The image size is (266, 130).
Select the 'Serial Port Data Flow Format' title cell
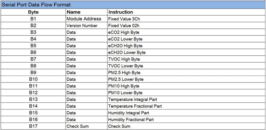click(133, 5)
